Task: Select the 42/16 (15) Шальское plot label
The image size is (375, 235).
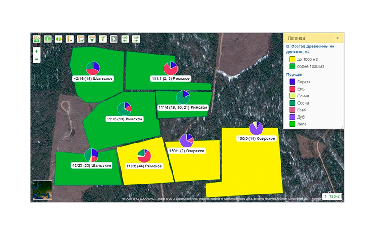Action: (93, 78)
